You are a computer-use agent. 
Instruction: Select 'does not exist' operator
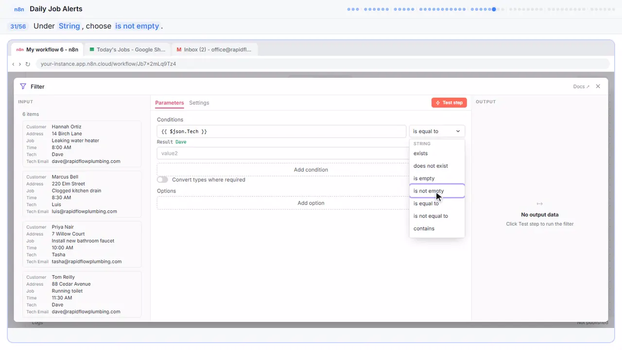click(x=437, y=166)
